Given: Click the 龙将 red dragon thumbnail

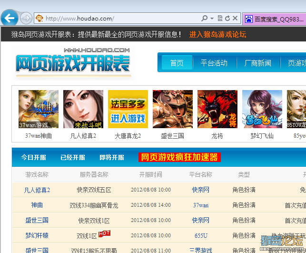Looking at the screenshot, I should [x=217, y=109].
